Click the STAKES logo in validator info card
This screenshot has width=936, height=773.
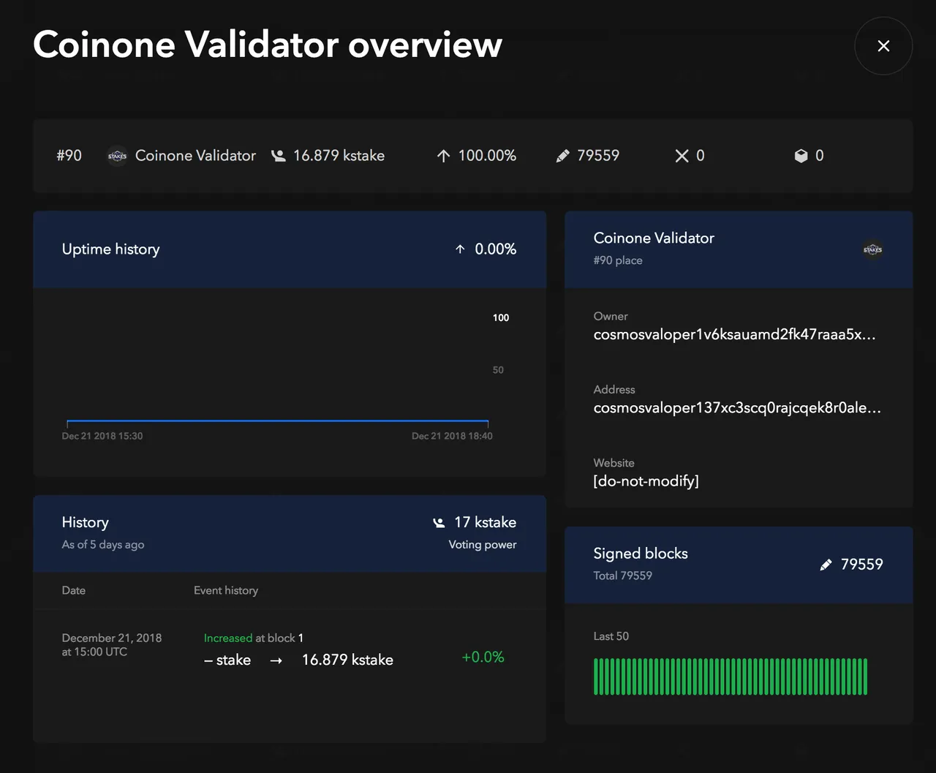point(872,249)
